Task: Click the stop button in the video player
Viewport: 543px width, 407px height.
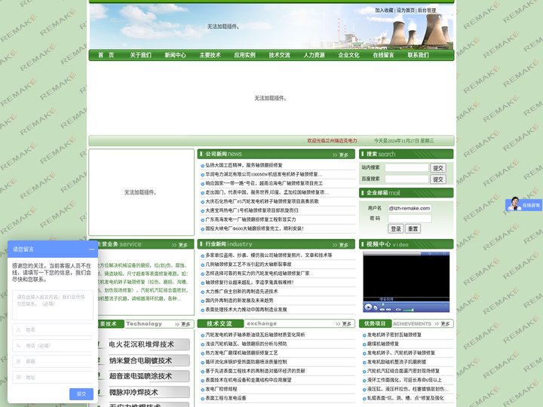Action: point(376,308)
